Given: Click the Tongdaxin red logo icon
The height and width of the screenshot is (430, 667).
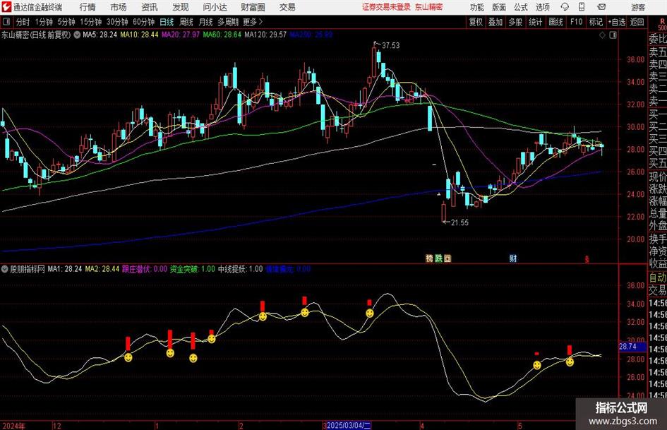Looking at the screenshot, I should (x=6, y=6).
